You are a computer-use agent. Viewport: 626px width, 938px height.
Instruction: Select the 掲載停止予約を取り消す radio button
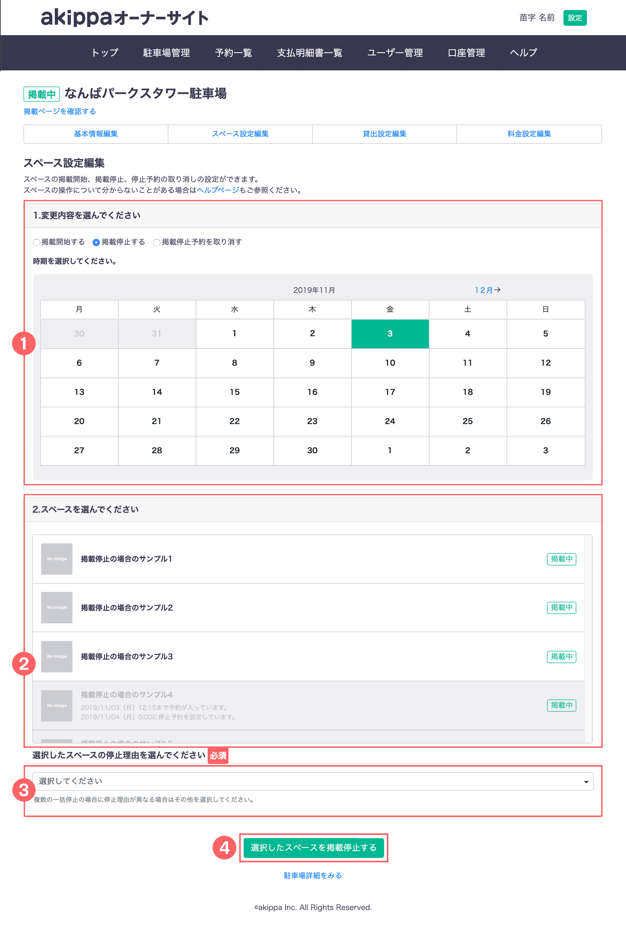[156, 242]
